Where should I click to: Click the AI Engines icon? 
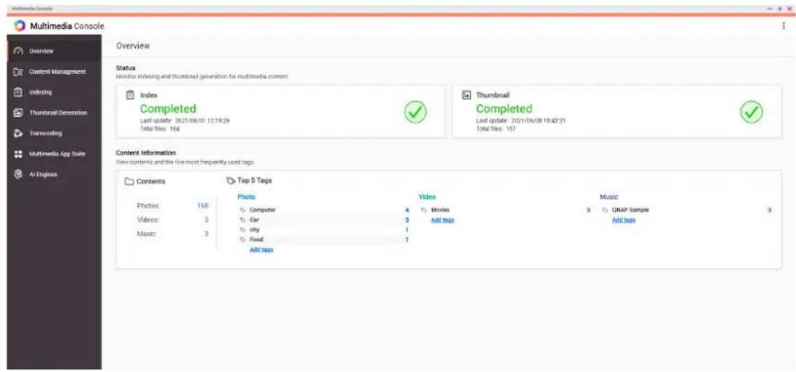(18, 174)
